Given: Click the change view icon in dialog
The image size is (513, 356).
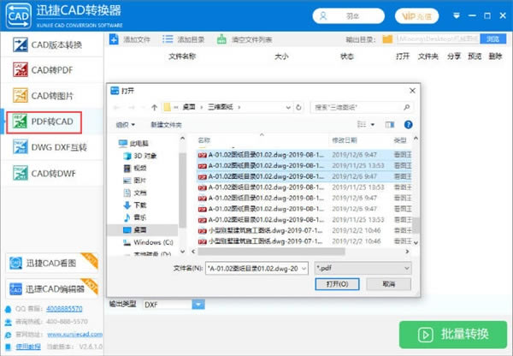Looking at the screenshot, I should click(362, 124).
